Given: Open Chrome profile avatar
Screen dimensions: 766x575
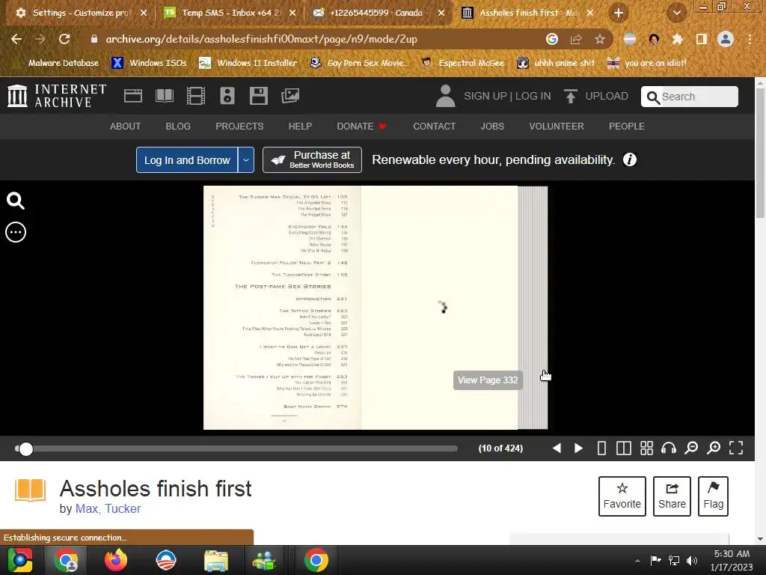Looking at the screenshot, I should coord(726,39).
